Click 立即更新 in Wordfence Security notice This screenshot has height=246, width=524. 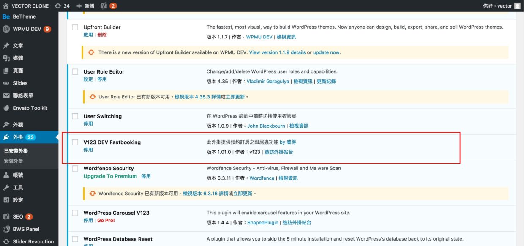click(x=243, y=194)
